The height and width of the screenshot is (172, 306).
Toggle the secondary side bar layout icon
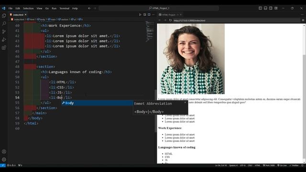[271, 8]
